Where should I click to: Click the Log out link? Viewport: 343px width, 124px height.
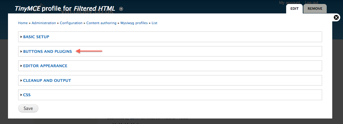[312, 3]
